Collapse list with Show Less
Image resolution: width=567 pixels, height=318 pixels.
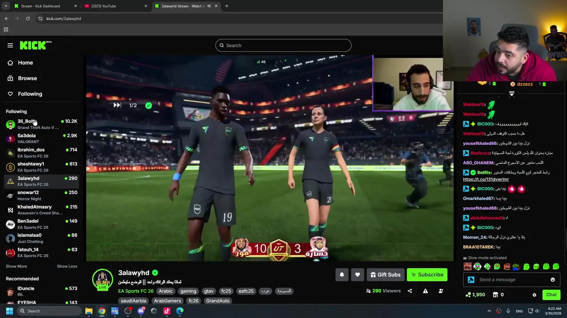[x=67, y=266]
